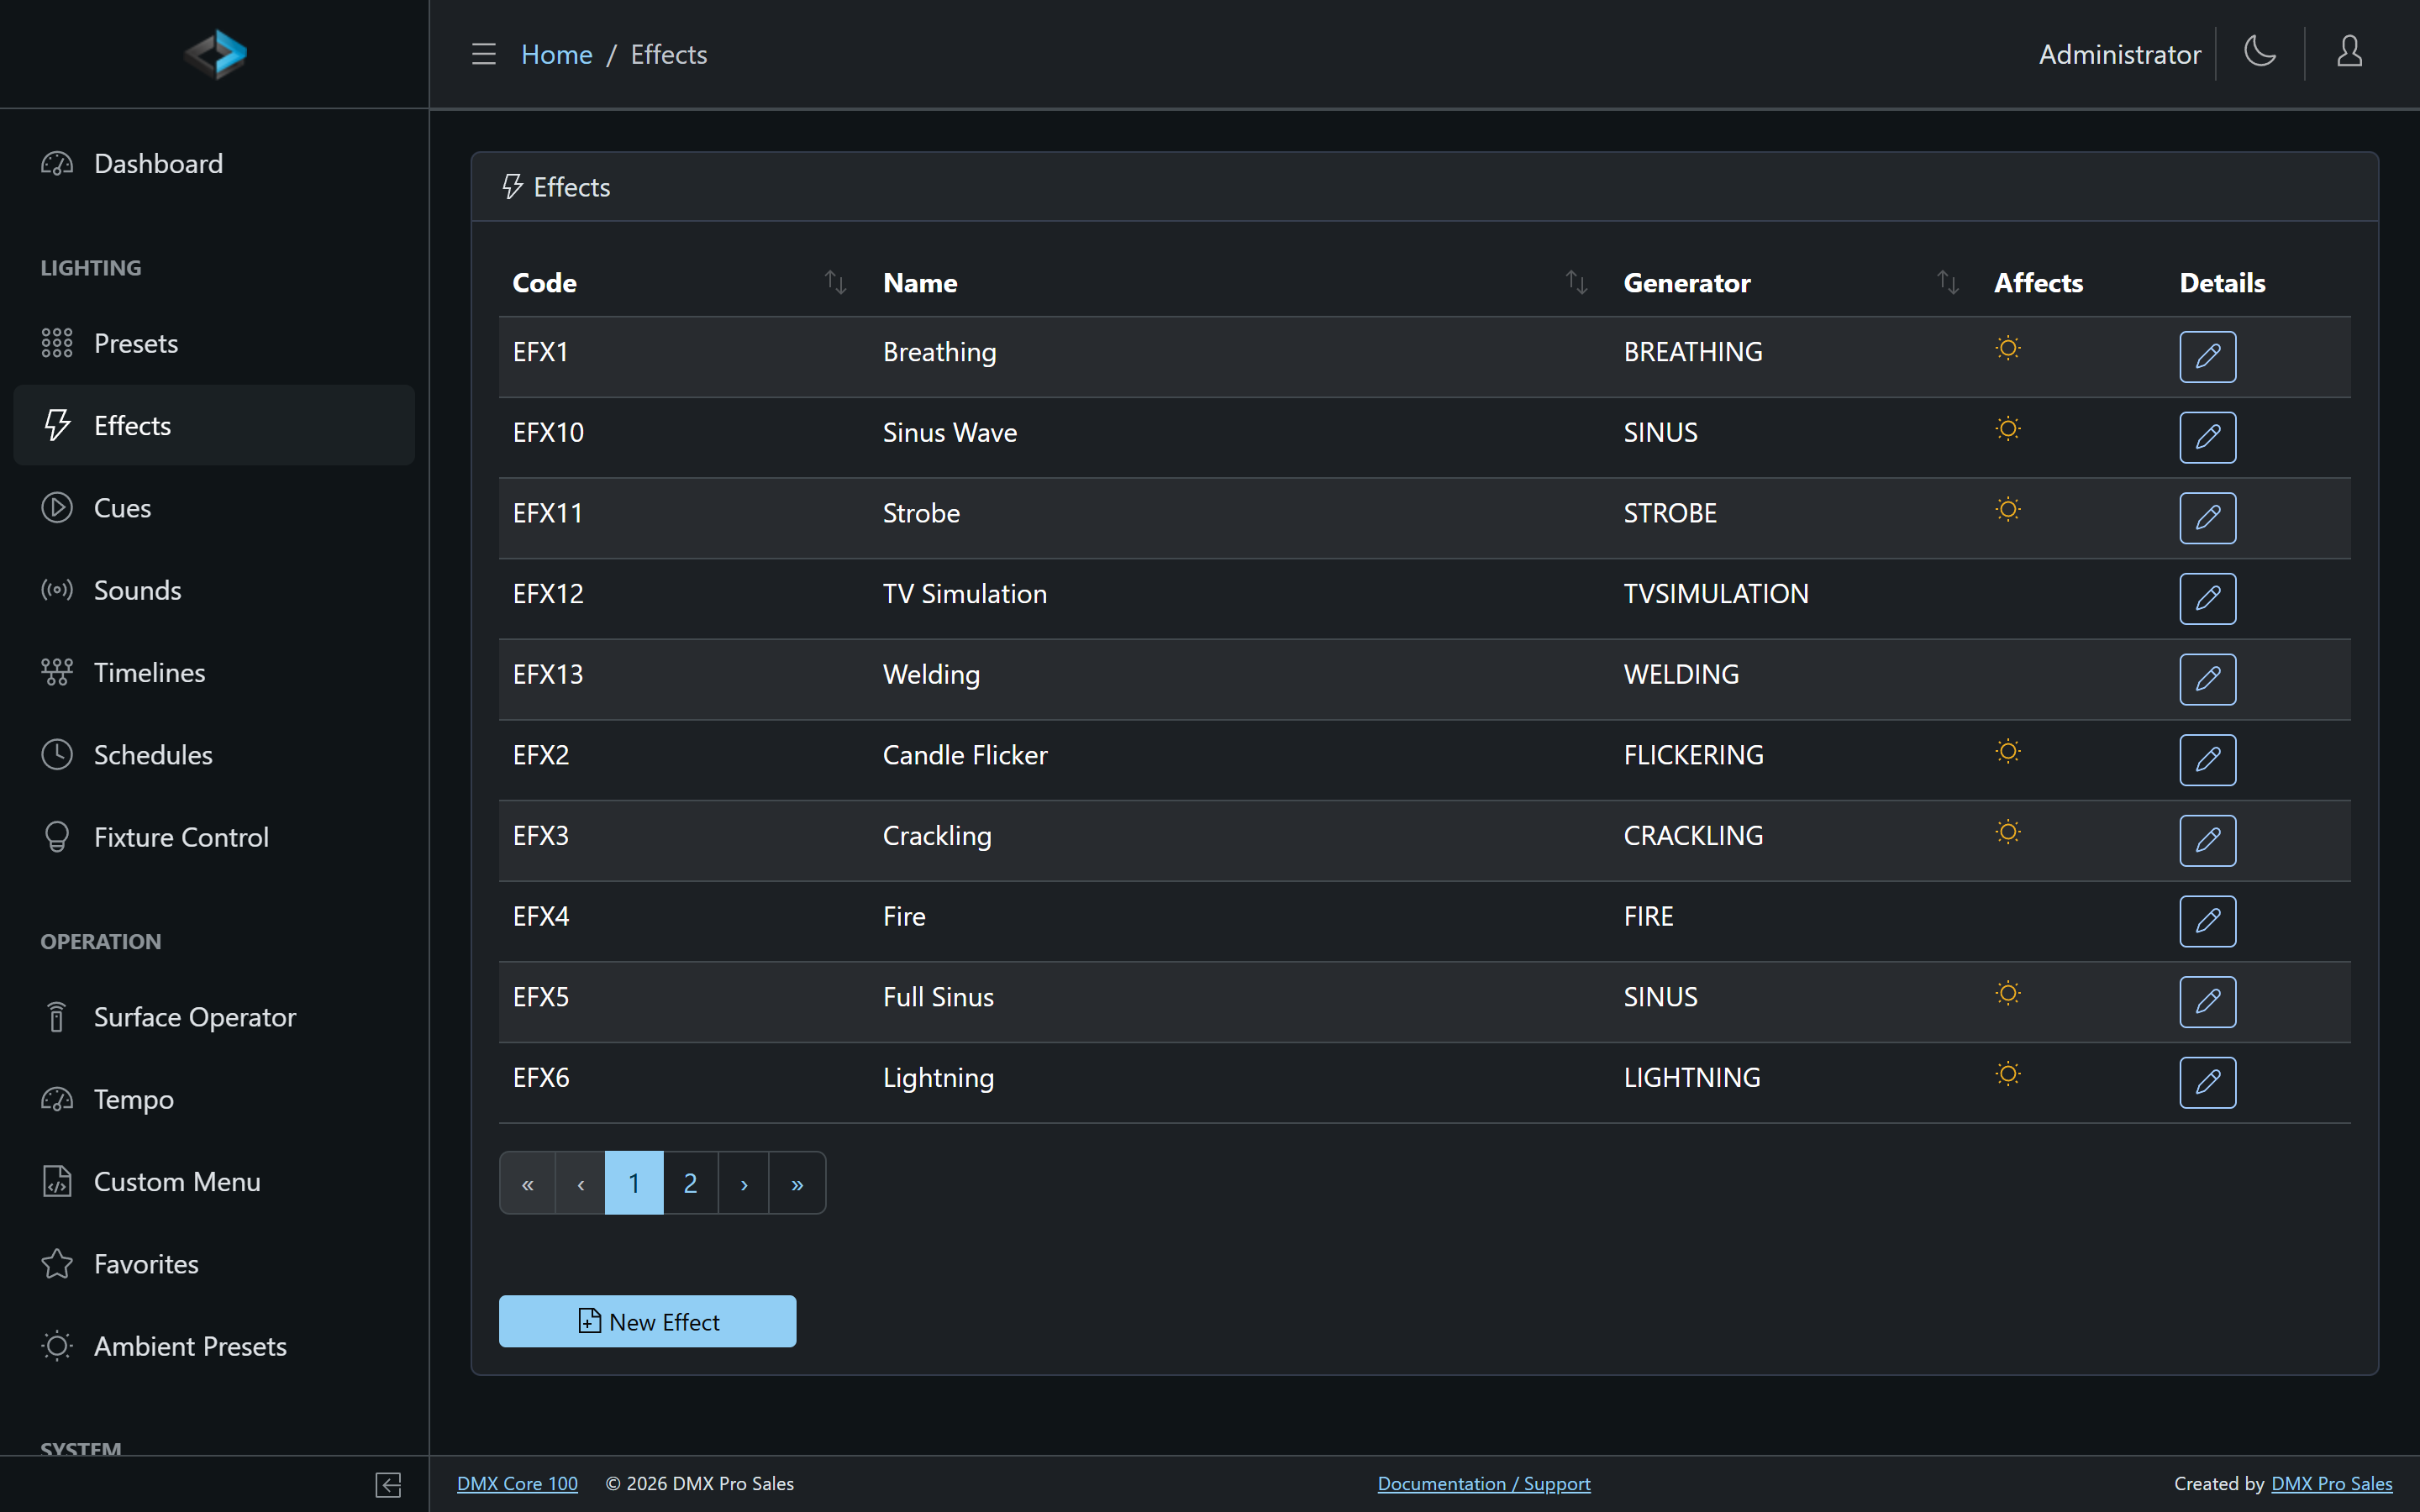
Task: Switch to dark mode moon icon
Action: click(2260, 52)
